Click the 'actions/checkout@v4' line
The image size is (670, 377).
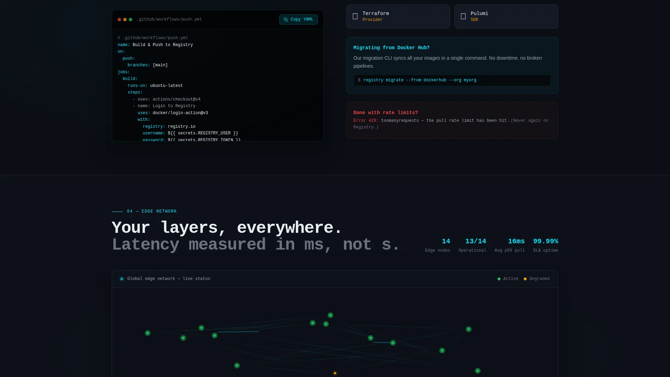[x=166, y=99]
